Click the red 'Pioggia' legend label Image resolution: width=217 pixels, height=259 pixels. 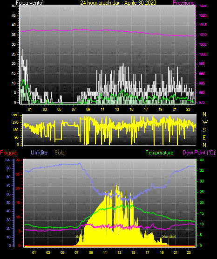pos(8,153)
